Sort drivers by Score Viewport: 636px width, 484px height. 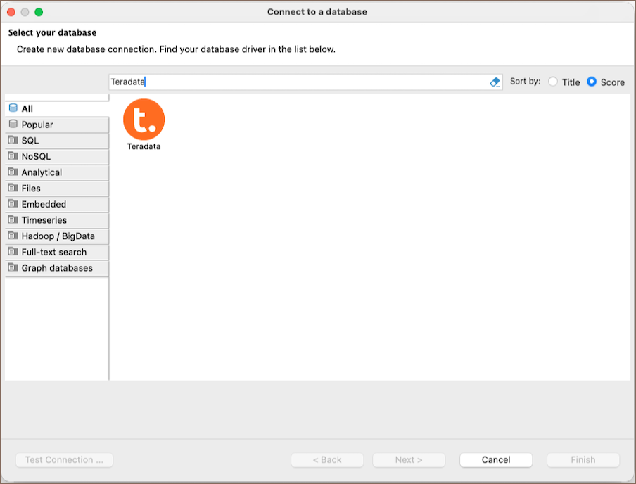[592, 82]
